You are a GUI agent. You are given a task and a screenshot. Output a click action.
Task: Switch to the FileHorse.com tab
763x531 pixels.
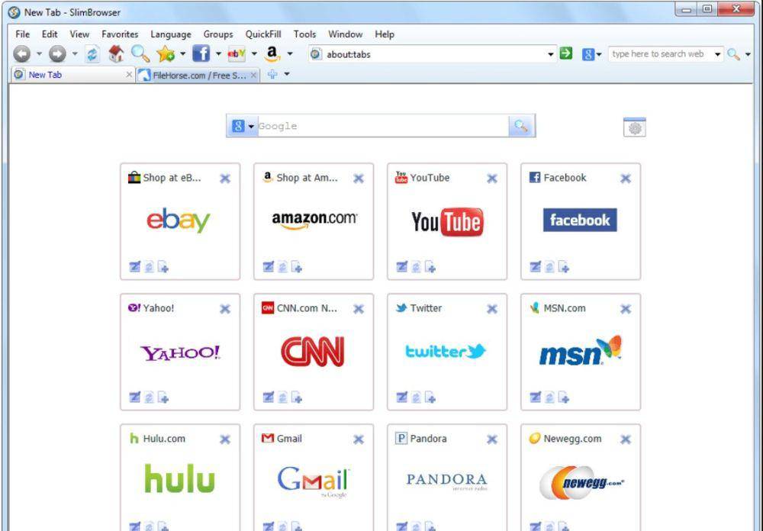coord(198,75)
